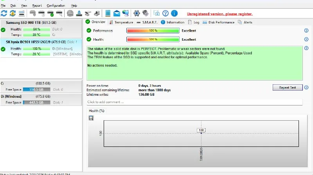Switch to the Temperature tab
This screenshot has height=175, width=313.
(x=121, y=22)
